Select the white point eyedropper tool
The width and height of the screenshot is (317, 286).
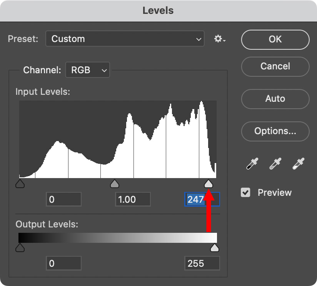coord(298,164)
